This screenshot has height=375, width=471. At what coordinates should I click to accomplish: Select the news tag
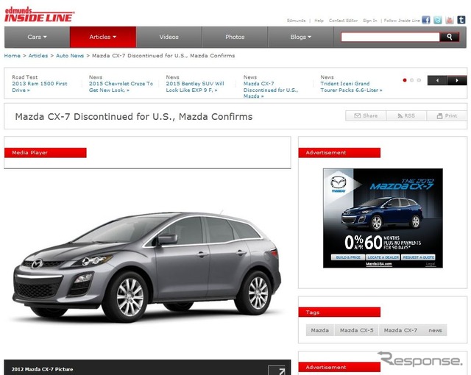pos(435,330)
